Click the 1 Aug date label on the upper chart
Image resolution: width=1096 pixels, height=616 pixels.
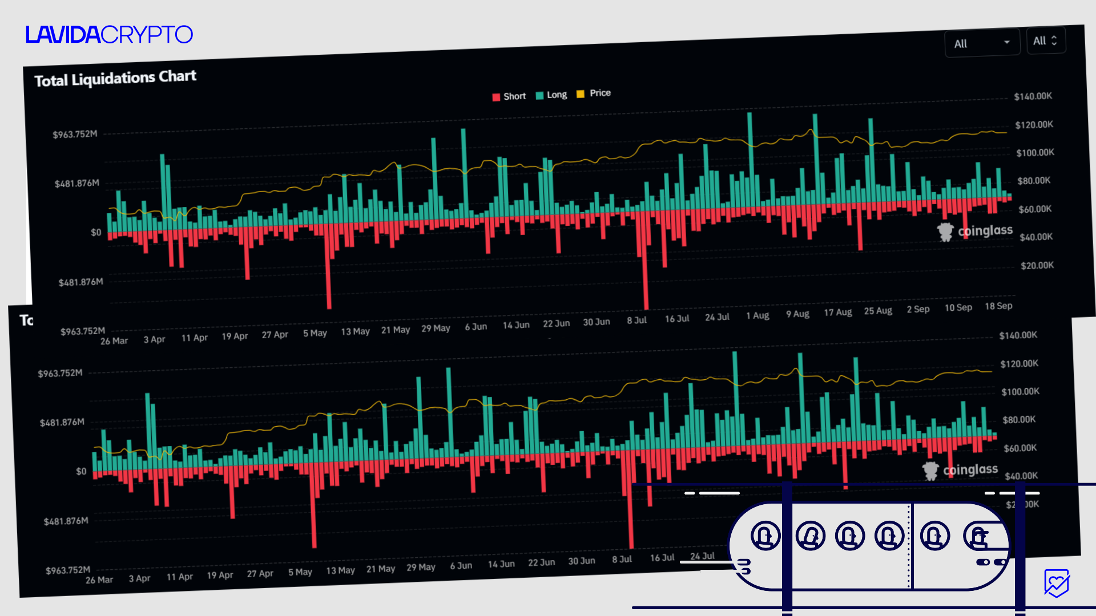tap(757, 315)
